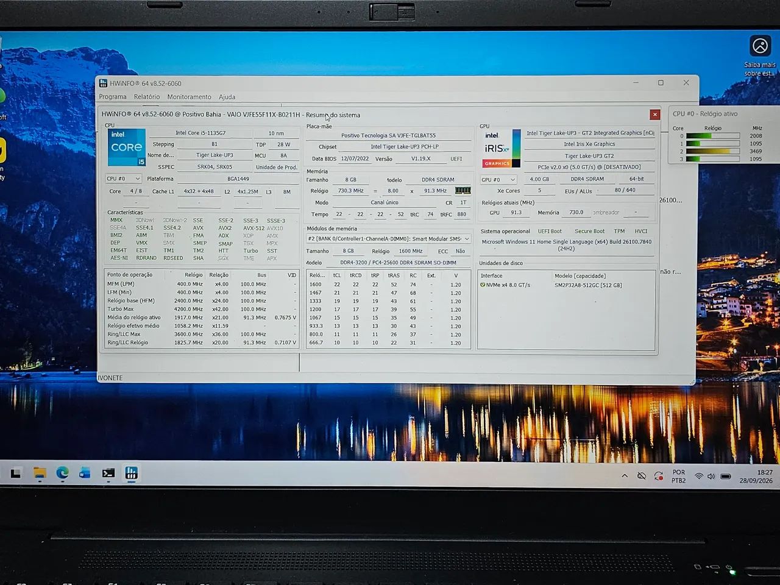
Task: Open the blue W app on the taskbar
Action: pos(85,473)
